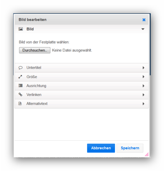Click the text alignment Ausrichtung icon
This screenshot has height=171, width=164.
tap(20, 85)
